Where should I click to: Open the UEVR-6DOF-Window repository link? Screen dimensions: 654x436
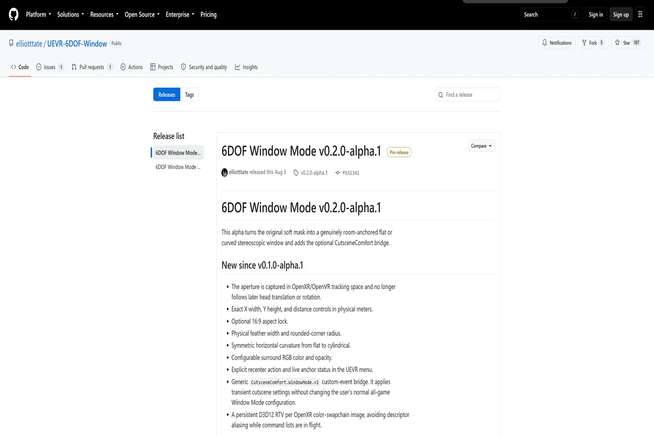point(77,44)
